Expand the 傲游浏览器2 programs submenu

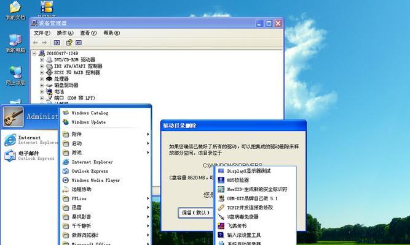[106, 235]
